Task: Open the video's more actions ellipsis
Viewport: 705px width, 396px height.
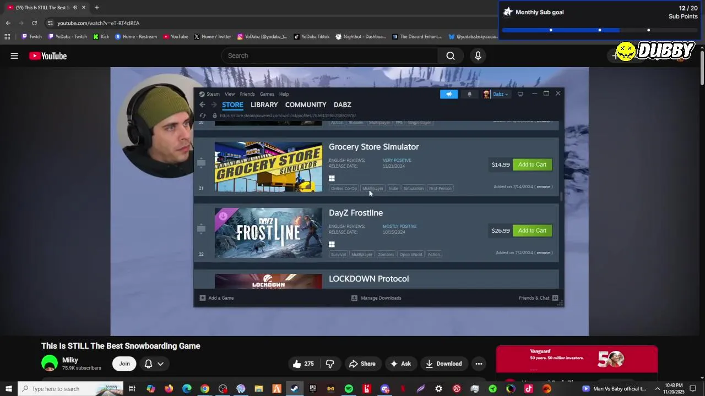Action: click(x=479, y=364)
